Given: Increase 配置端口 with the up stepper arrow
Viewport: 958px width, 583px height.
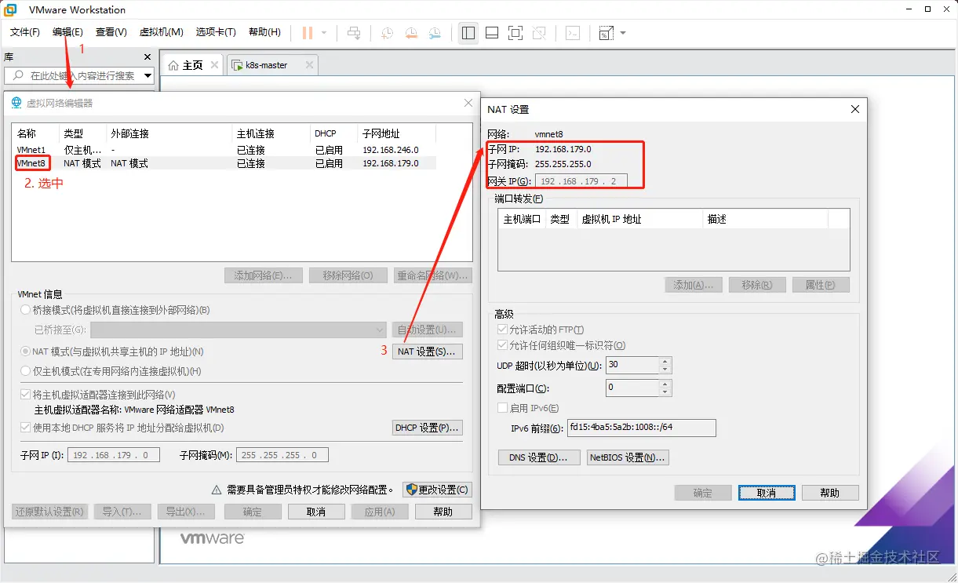Looking at the screenshot, I should pos(665,384).
